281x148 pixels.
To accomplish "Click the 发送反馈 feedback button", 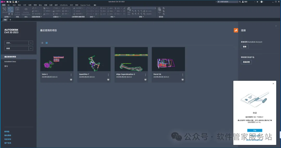I will [246, 62].
